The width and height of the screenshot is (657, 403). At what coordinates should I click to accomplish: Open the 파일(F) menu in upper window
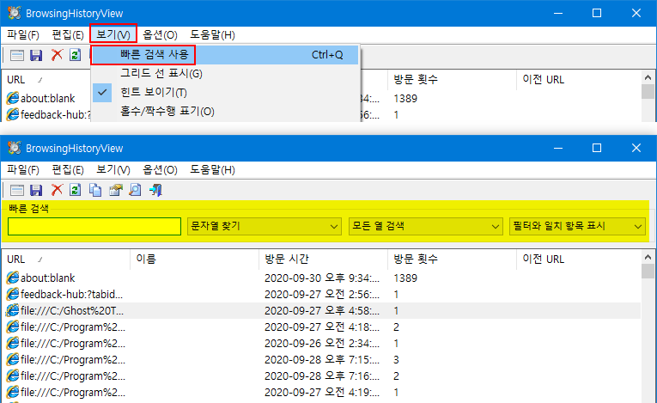[x=23, y=35]
